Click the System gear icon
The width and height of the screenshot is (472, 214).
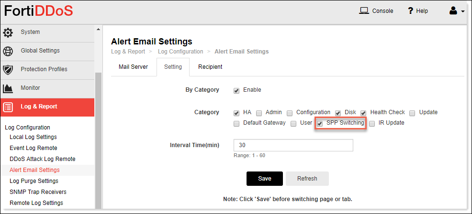click(8, 32)
